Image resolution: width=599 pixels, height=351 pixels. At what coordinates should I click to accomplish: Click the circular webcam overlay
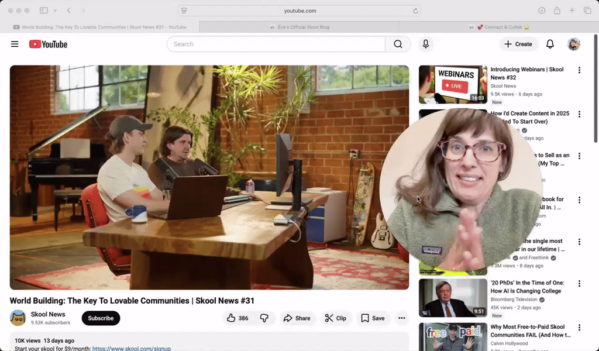(x=461, y=190)
